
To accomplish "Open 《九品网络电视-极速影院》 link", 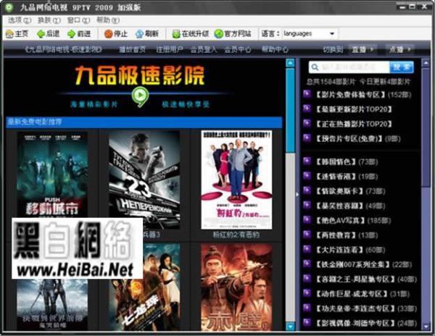I will point(64,49).
